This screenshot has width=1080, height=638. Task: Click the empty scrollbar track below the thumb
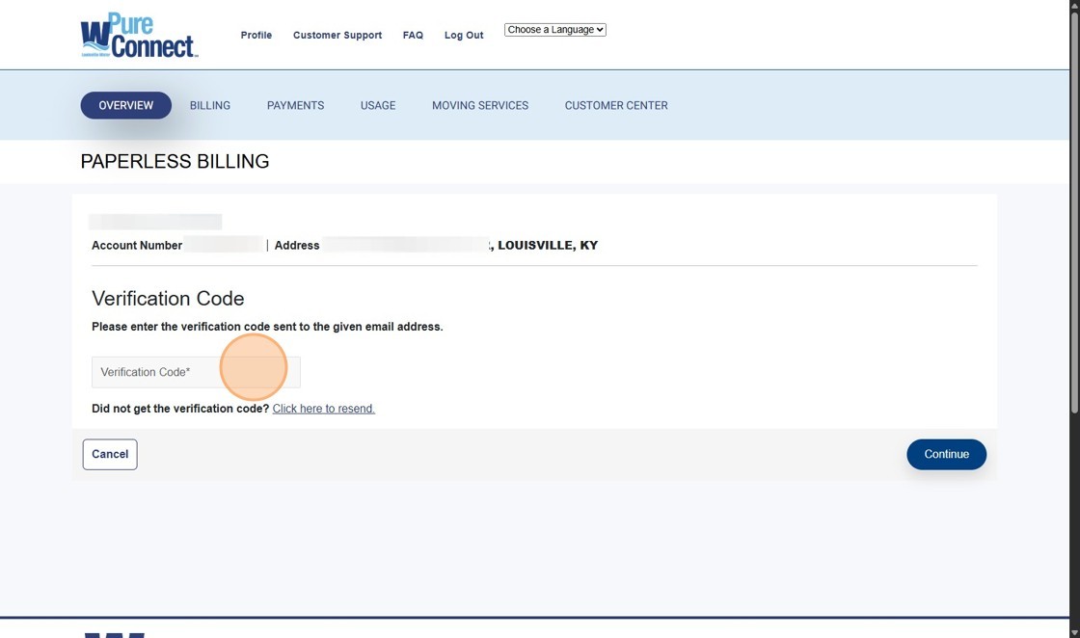pos(1074,520)
